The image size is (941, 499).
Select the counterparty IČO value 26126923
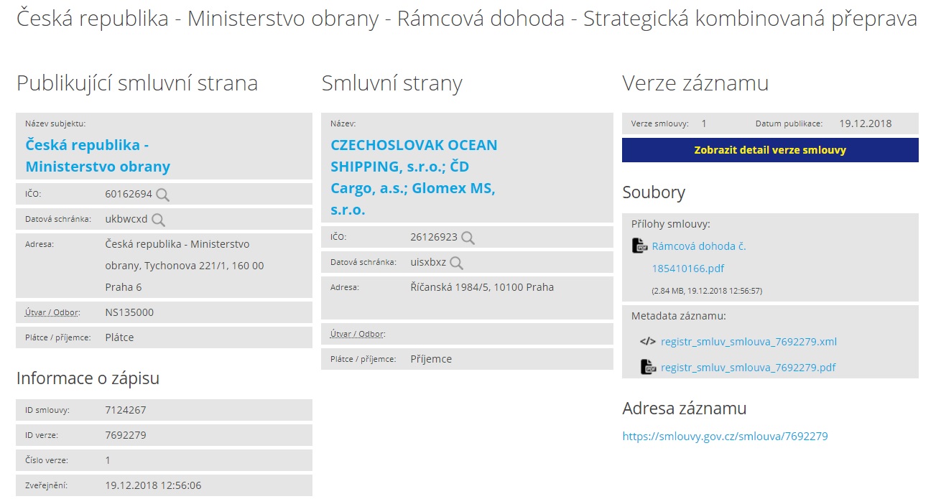point(434,238)
